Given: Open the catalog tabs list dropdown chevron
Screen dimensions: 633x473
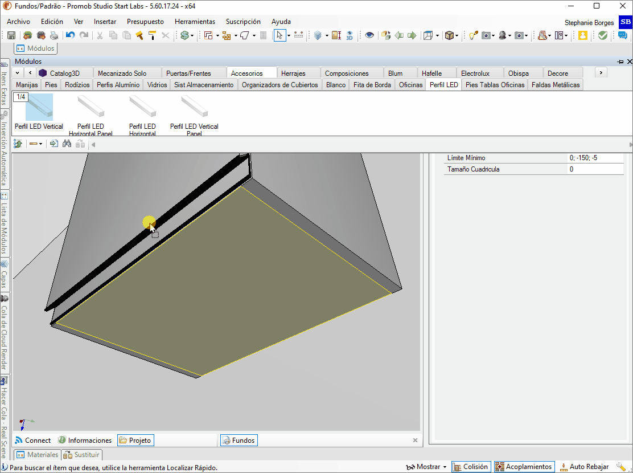Looking at the screenshot, I should (17, 73).
